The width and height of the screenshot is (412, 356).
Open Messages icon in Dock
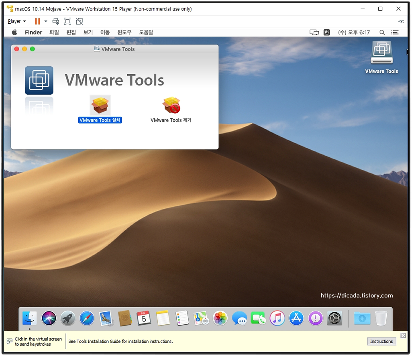[x=239, y=318]
